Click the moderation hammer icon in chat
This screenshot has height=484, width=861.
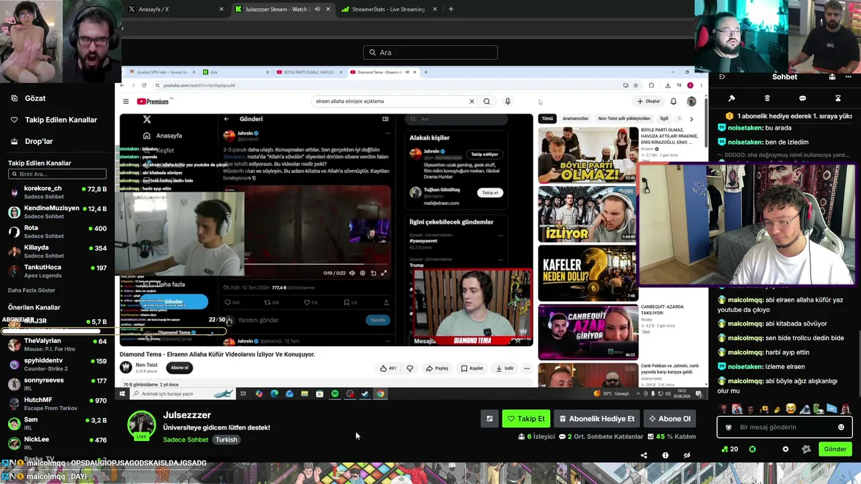[732, 98]
